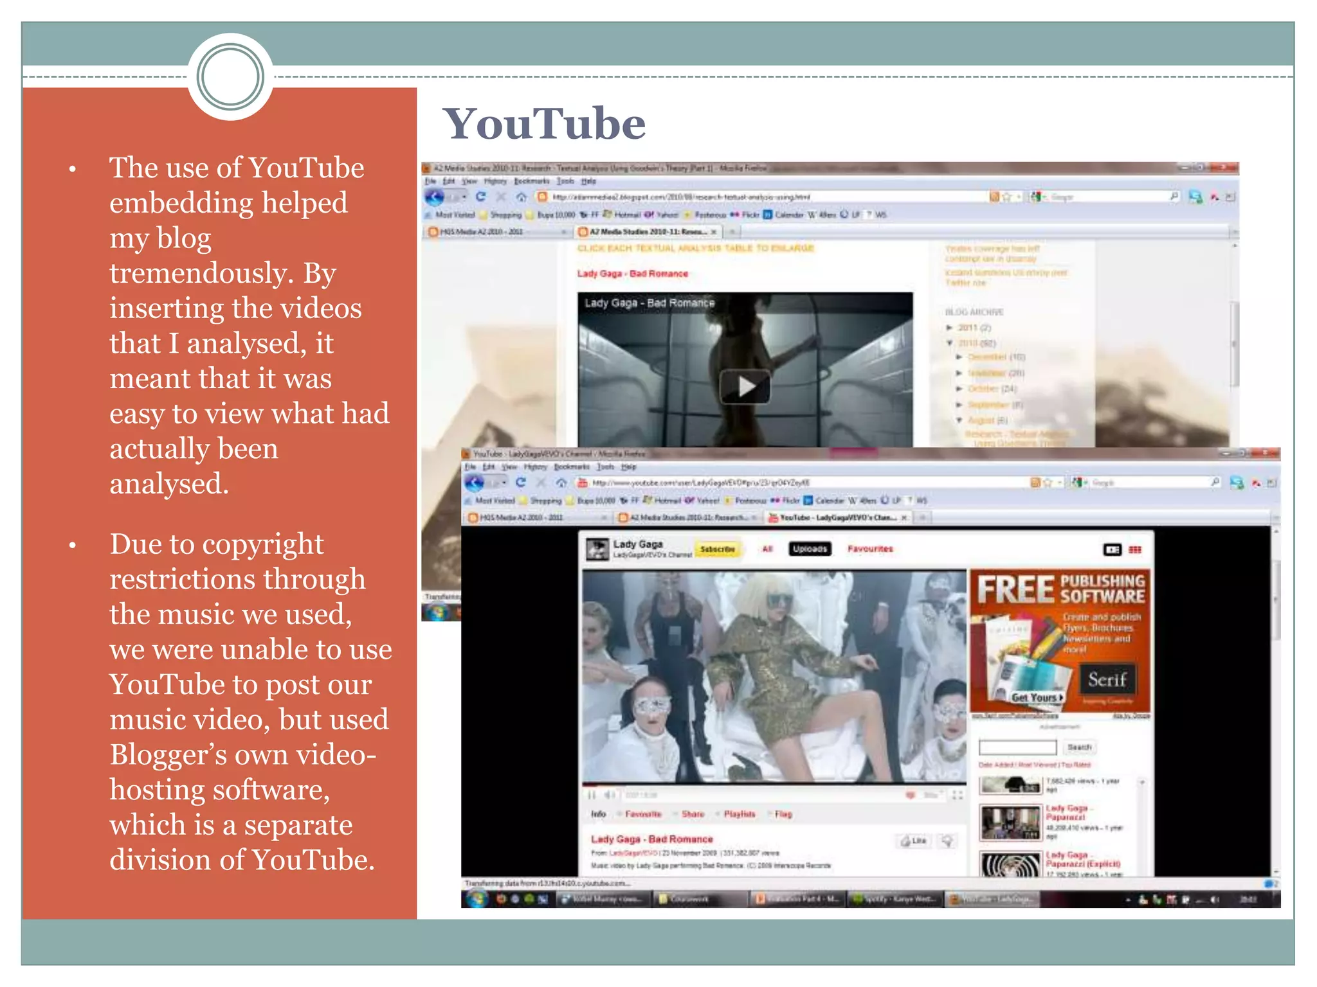Image resolution: width=1317 pixels, height=987 pixels.
Task: Click Flickr bookmark in the YouTube window toolbar
Action: click(x=785, y=501)
